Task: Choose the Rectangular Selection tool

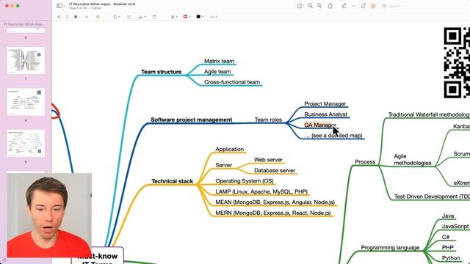Action: 67,17
